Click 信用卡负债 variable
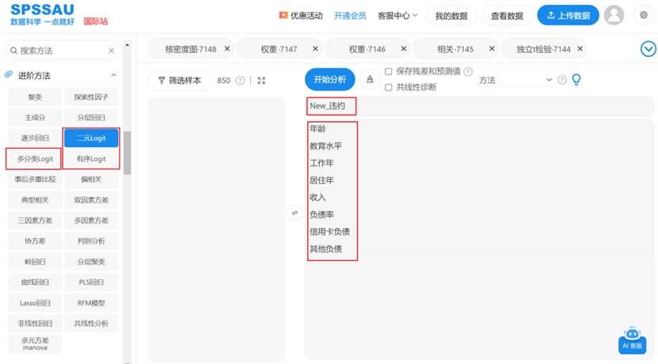 [x=329, y=232]
